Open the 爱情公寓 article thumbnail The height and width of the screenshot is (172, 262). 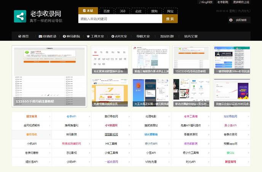(150, 60)
